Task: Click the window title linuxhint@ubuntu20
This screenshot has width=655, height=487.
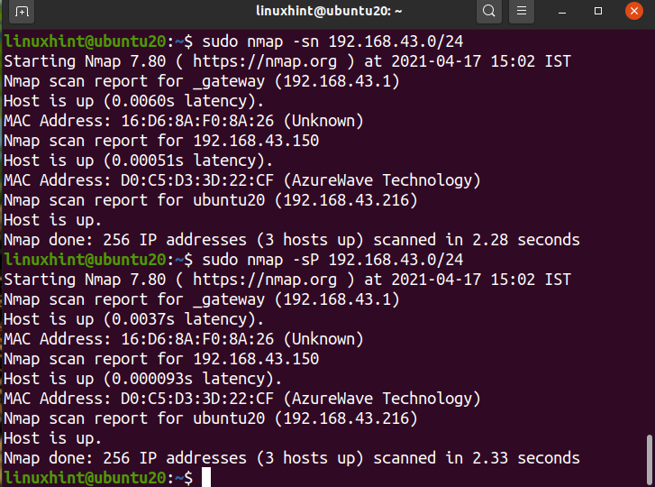Action: [329, 11]
